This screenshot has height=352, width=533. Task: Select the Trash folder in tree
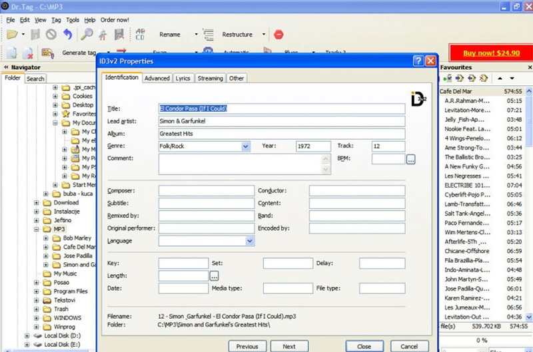(61, 309)
